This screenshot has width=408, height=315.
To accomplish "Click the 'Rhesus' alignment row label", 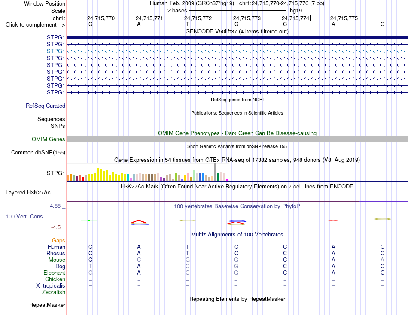I will pyautogui.click(x=56, y=253).
